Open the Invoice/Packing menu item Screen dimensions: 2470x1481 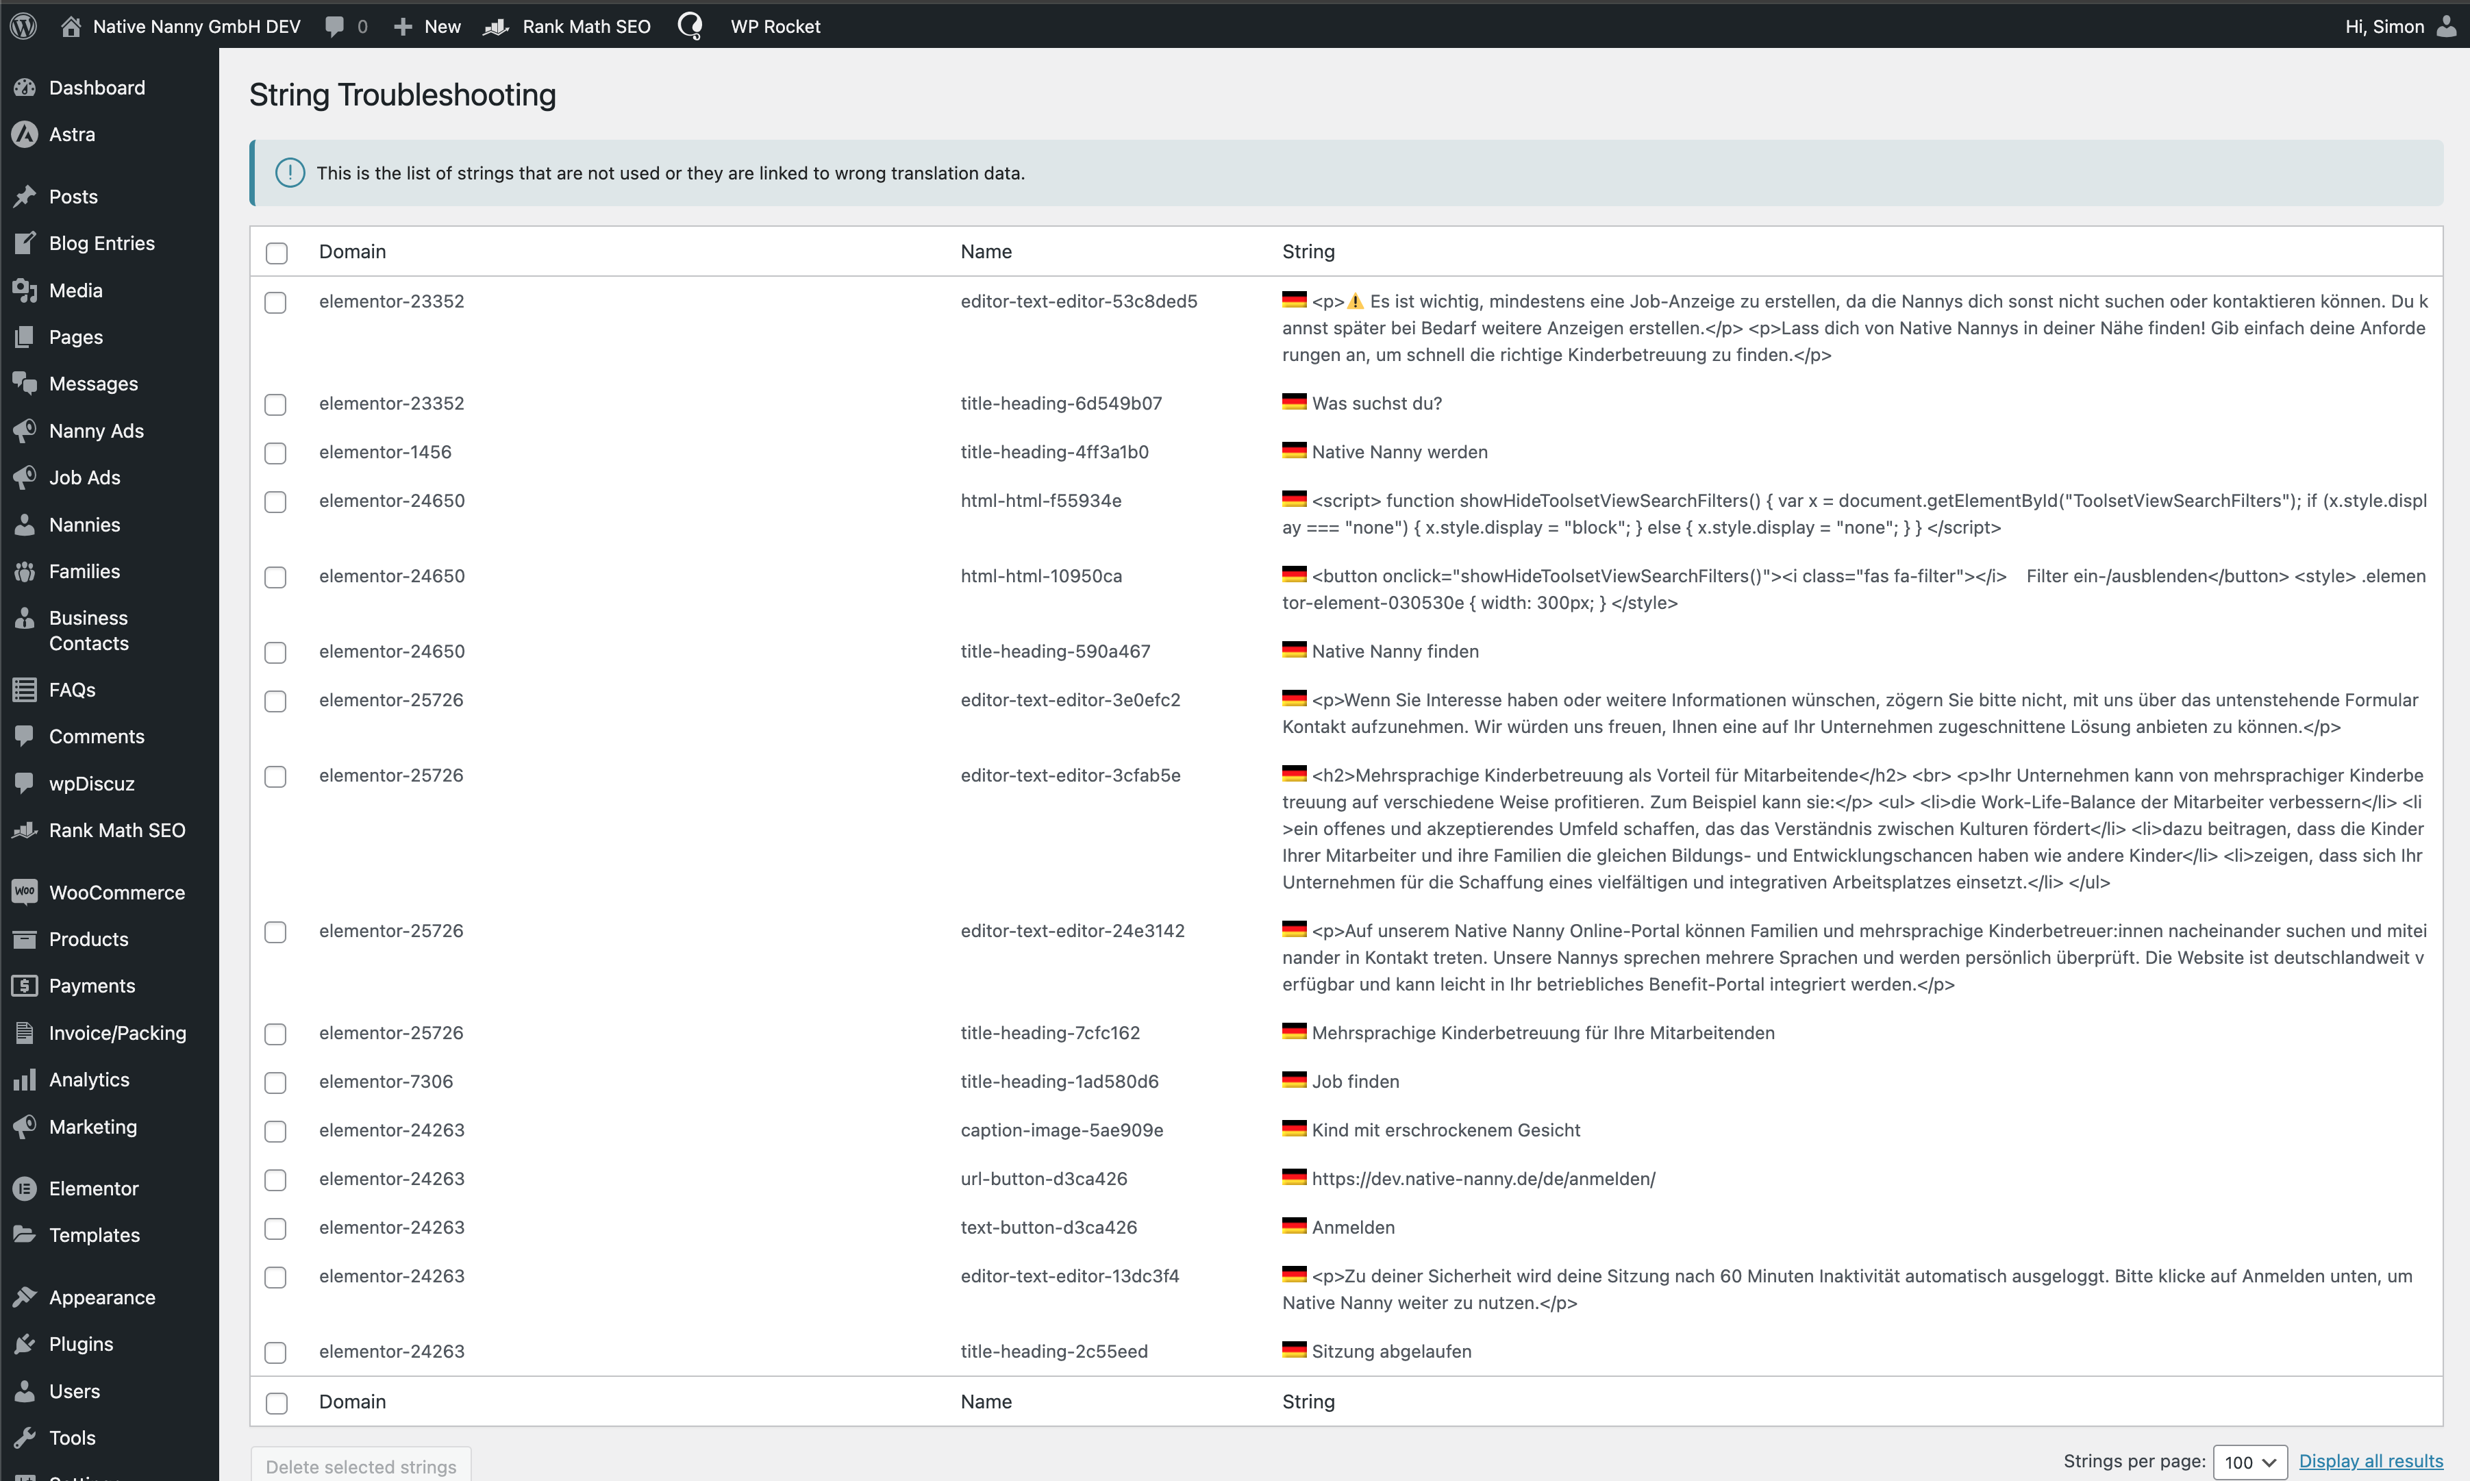coord(118,1033)
